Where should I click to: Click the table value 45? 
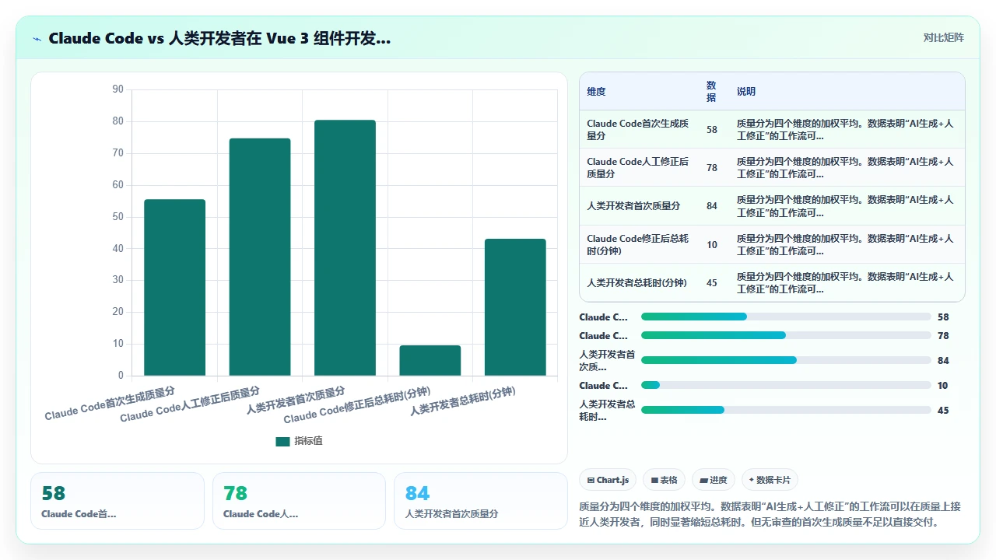click(x=712, y=282)
